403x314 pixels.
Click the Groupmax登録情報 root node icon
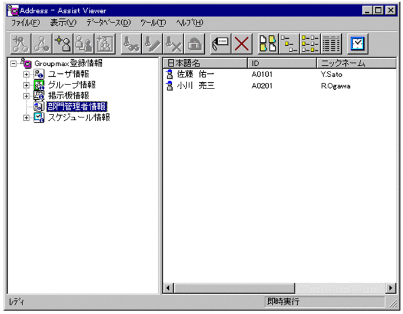tap(26, 63)
